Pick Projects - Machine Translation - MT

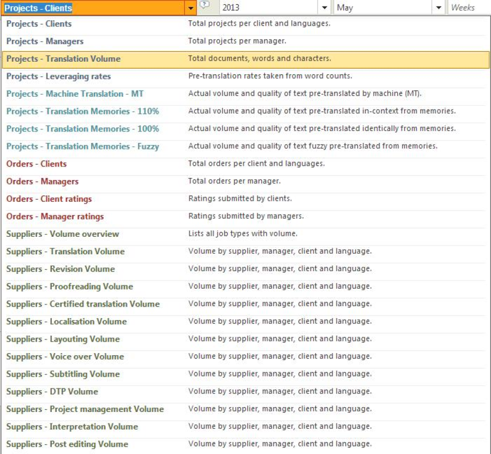pyautogui.click(x=75, y=94)
